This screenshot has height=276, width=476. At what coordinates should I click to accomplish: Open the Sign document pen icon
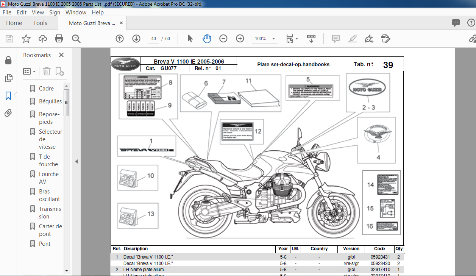[368, 39]
